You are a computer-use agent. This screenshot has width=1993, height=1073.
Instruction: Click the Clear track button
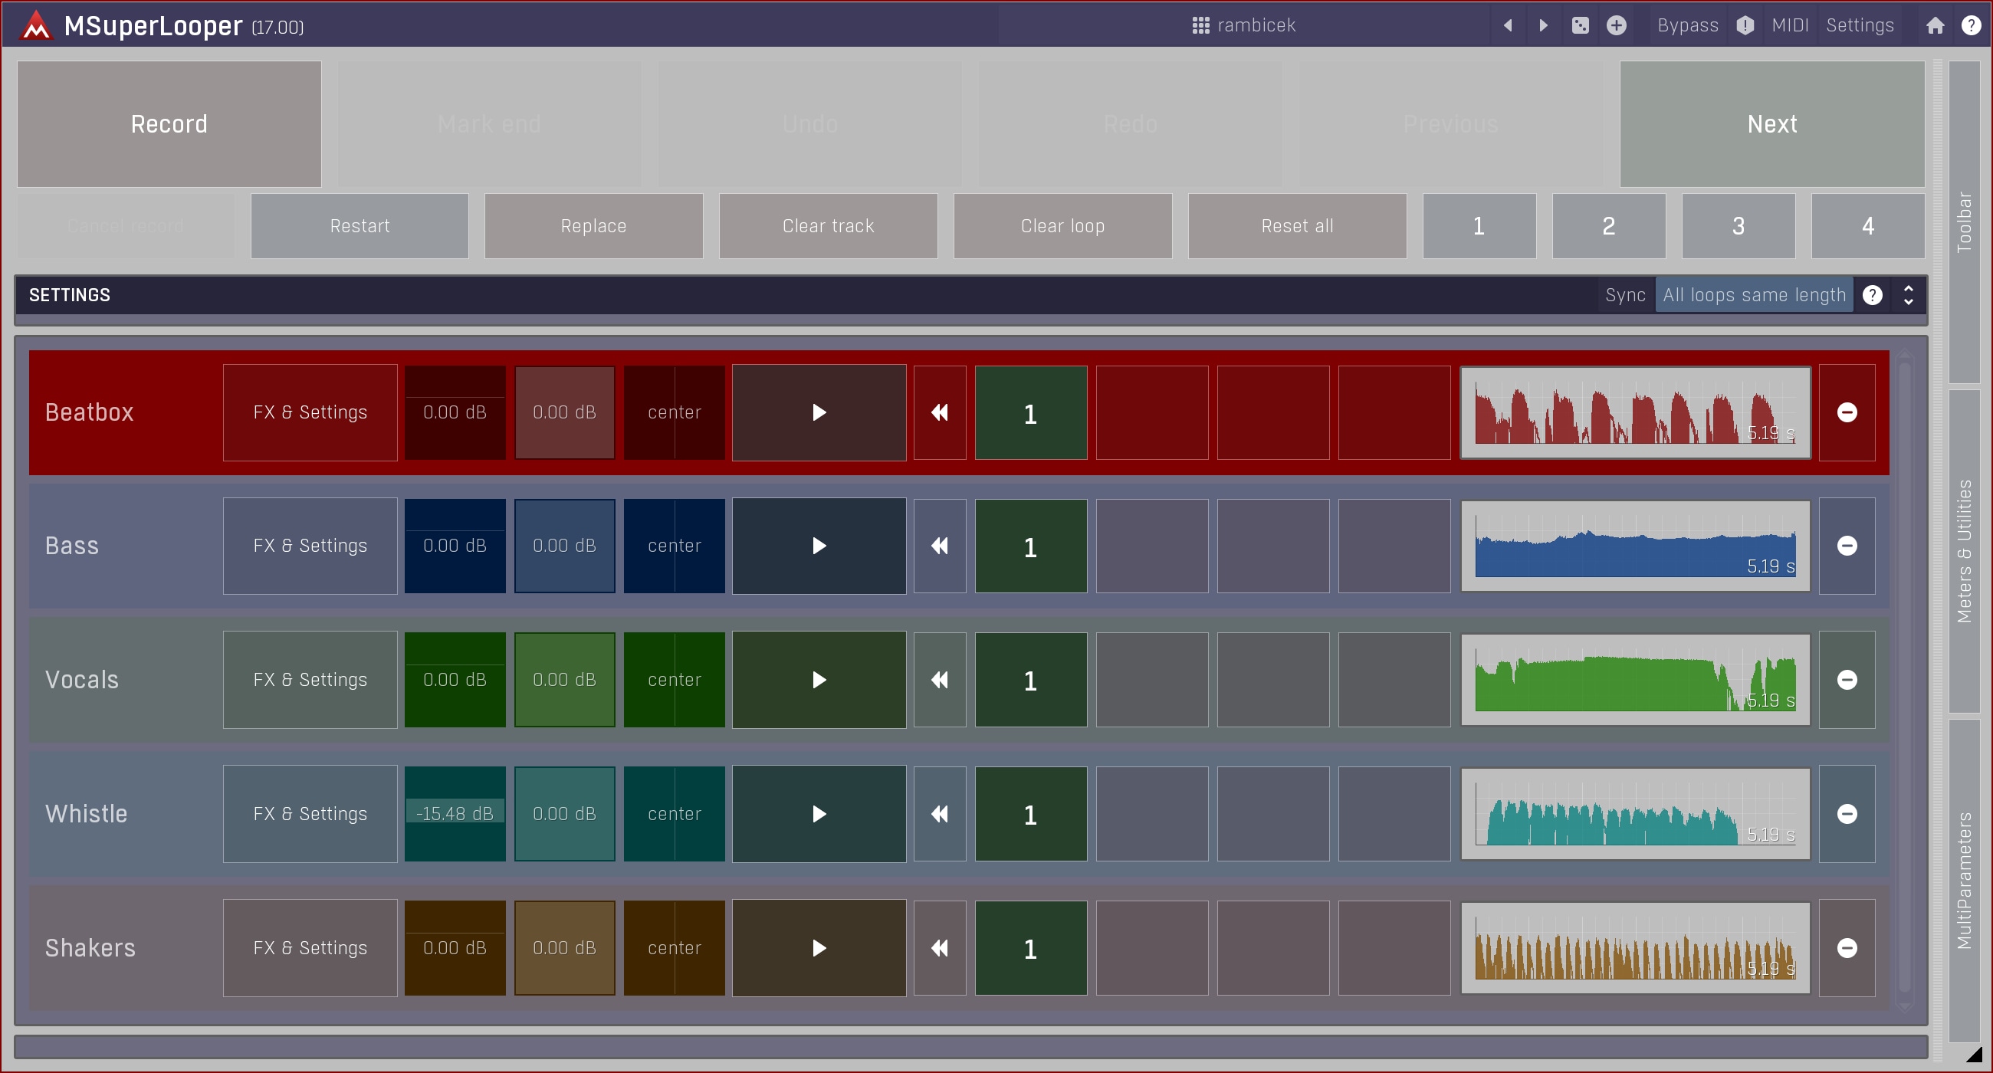point(828,226)
